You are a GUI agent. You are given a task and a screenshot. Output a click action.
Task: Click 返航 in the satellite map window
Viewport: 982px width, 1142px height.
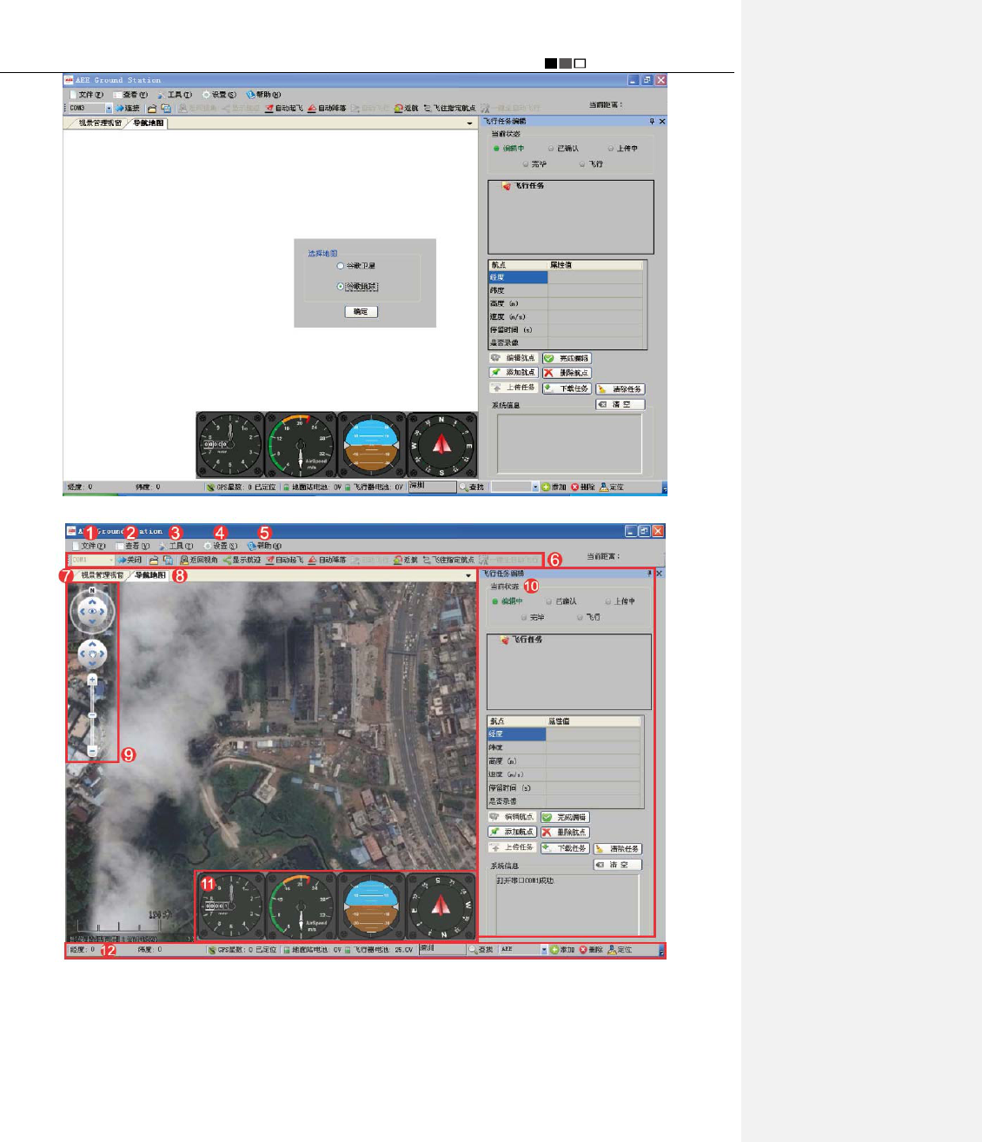pyautogui.click(x=406, y=561)
